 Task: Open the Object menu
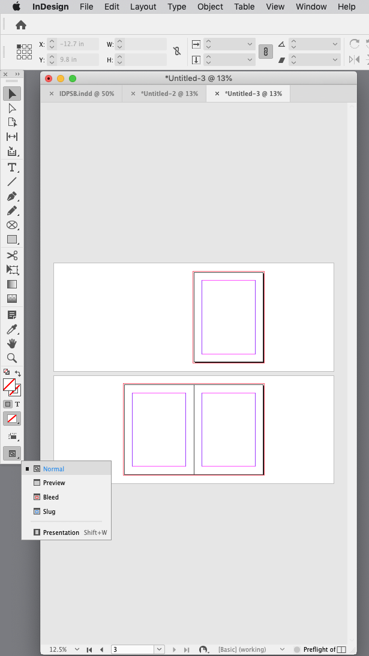point(210,7)
